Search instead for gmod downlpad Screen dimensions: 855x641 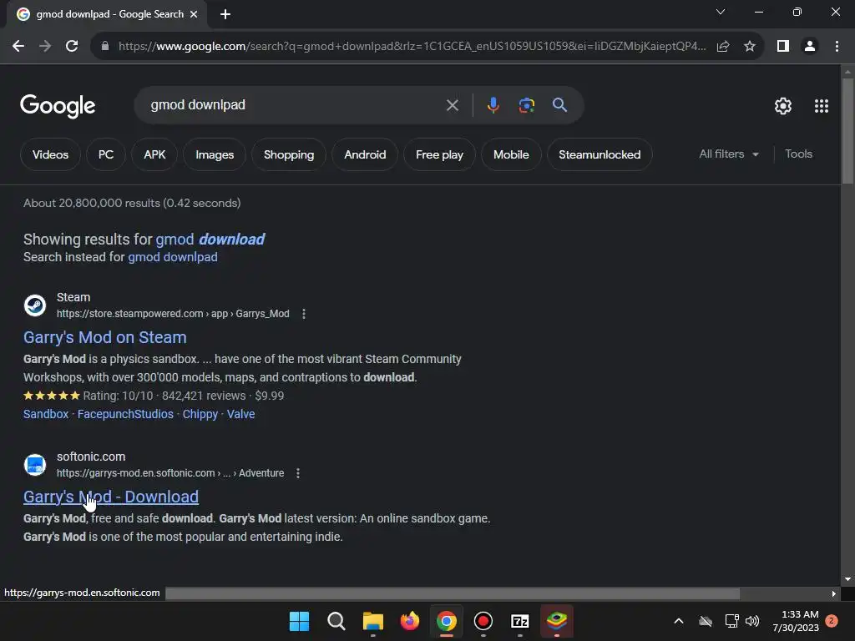[x=173, y=257]
